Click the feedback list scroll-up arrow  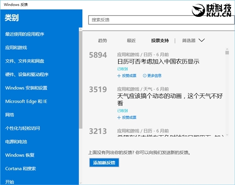tap(227, 52)
